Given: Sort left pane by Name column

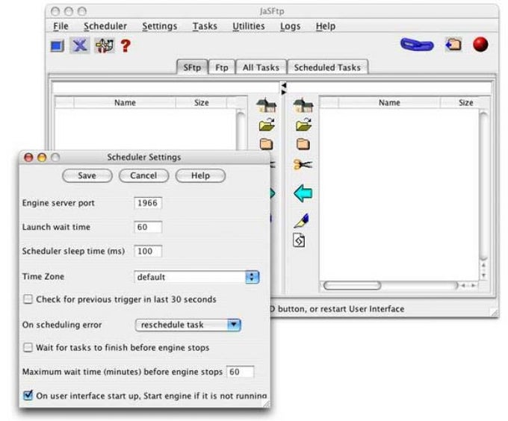Looking at the screenshot, I should tap(125, 102).
